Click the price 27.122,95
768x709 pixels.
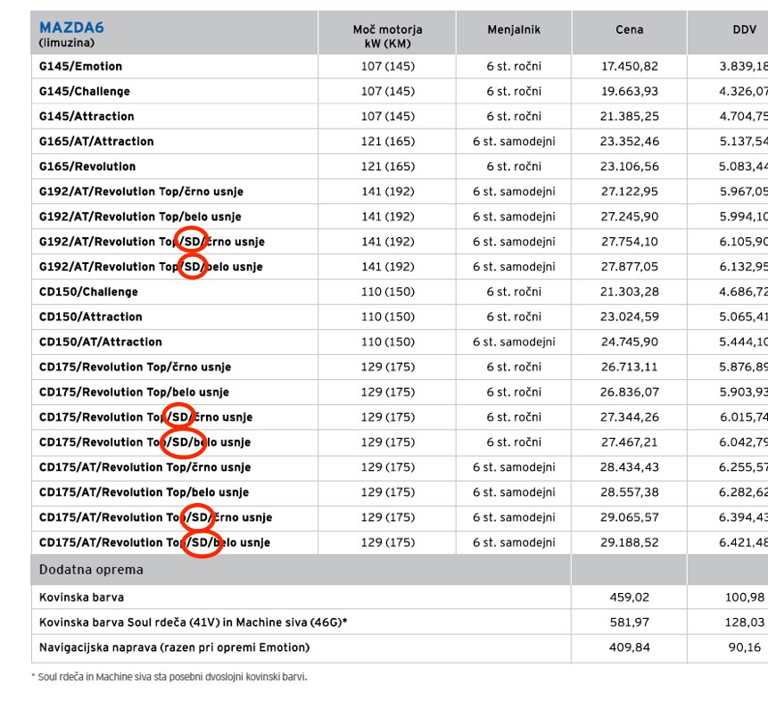pyautogui.click(x=630, y=192)
